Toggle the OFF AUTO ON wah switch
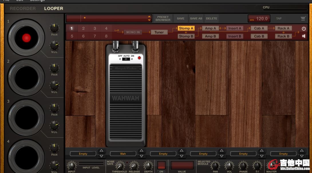The image size is (312, 173). pos(126,59)
